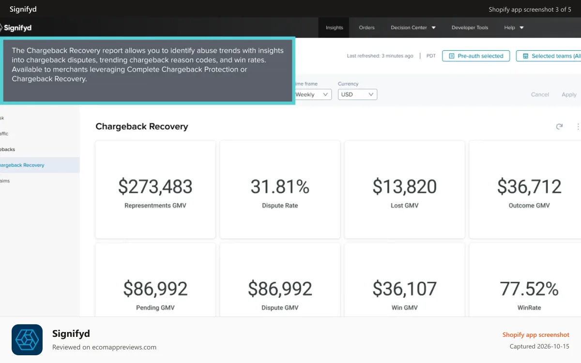Click the Selected teams grid icon
The image size is (581, 363).
tap(525, 56)
